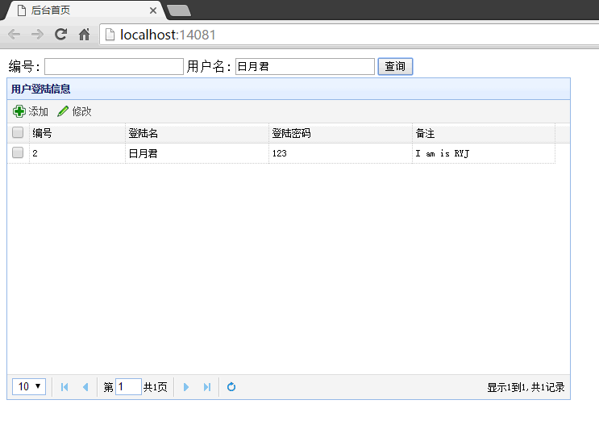Go to next page icon
Viewport: 599px width, 425px height.
coord(186,387)
